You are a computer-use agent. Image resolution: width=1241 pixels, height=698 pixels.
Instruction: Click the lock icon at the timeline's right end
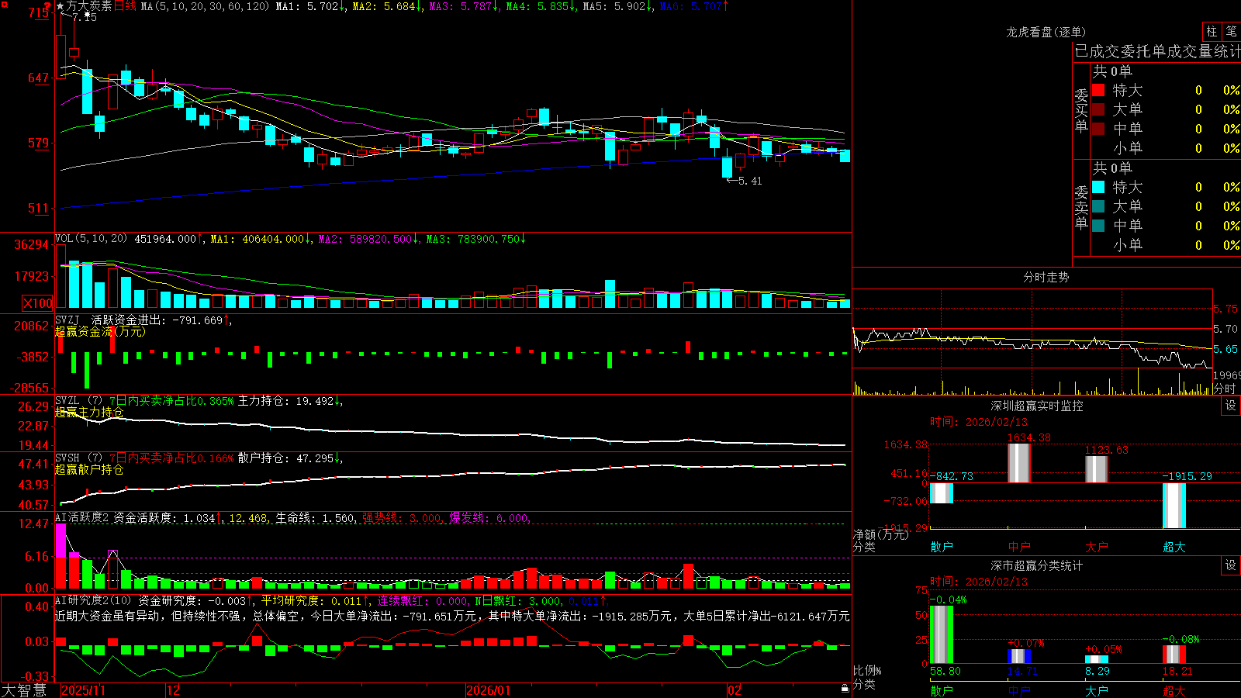845,689
